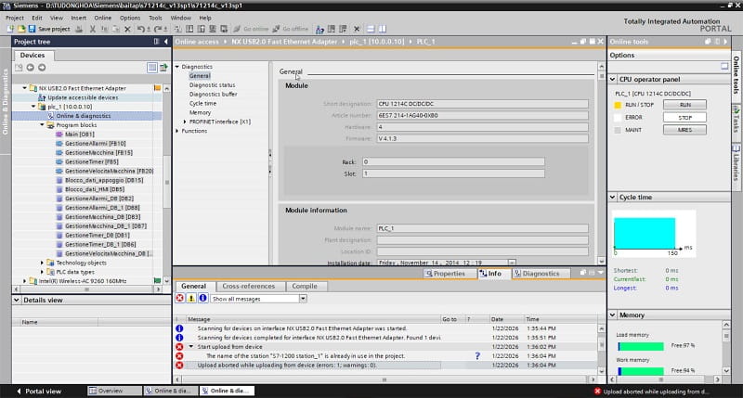Collapse the Project tree with arrow icon

coord(165,42)
